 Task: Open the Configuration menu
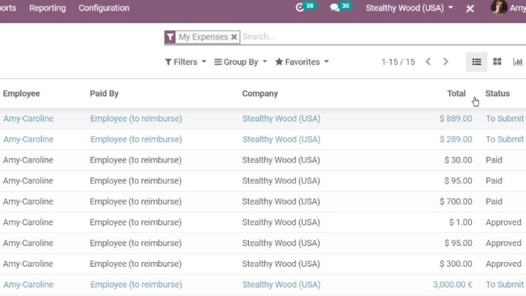[x=104, y=8]
